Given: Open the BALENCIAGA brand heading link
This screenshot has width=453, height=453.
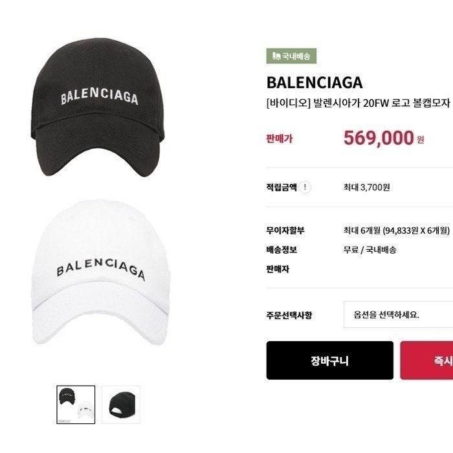Looking at the screenshot, I should pyautogui.click(x=315, y=83).
